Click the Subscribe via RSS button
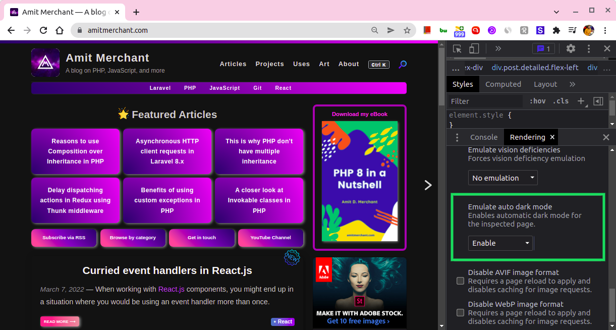Viewport: 616px width, 330px height. 64,238
